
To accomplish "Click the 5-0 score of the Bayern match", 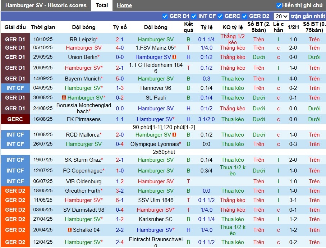I will pyautogui.click(x=120, y=79).
